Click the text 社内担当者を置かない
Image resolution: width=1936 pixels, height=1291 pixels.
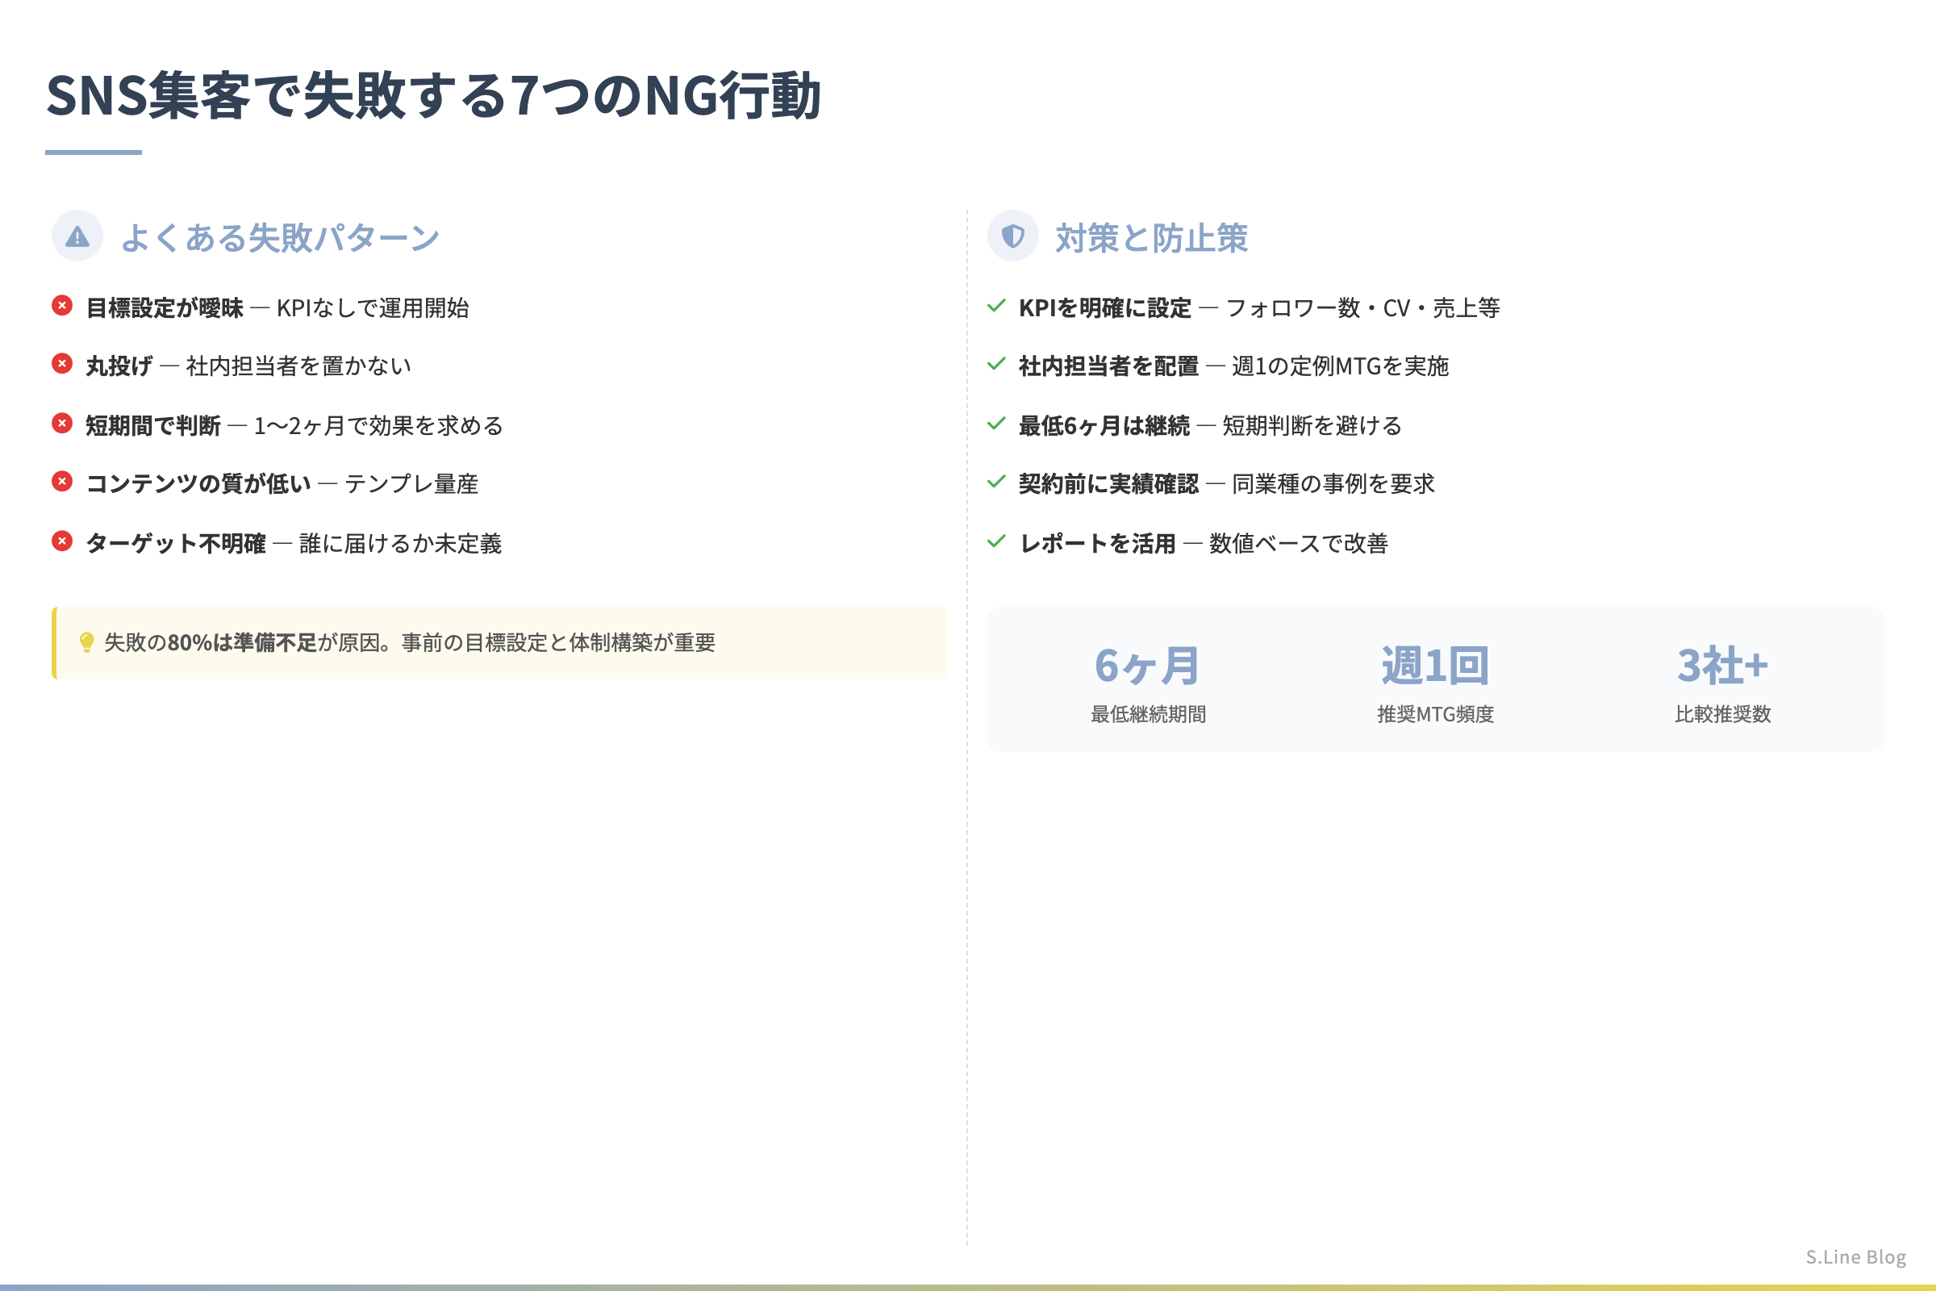pyautogui.click(x=298, y=366)
